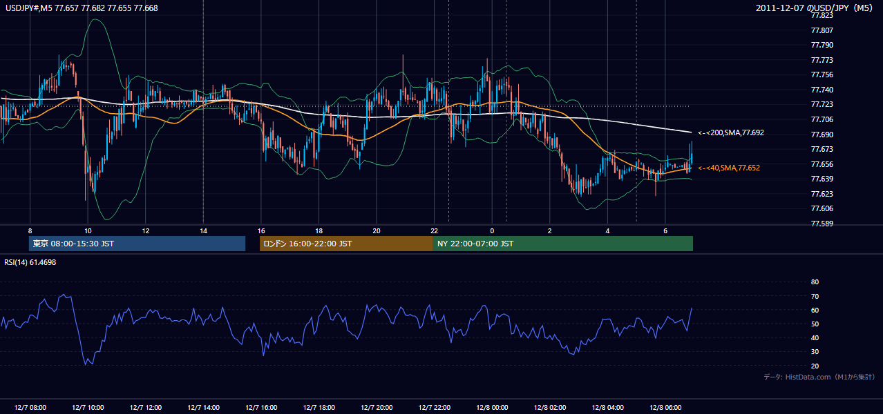Select the 東京 08:00-15:30 JST session bar
The image size is (883, 414).
pos(137,244)
